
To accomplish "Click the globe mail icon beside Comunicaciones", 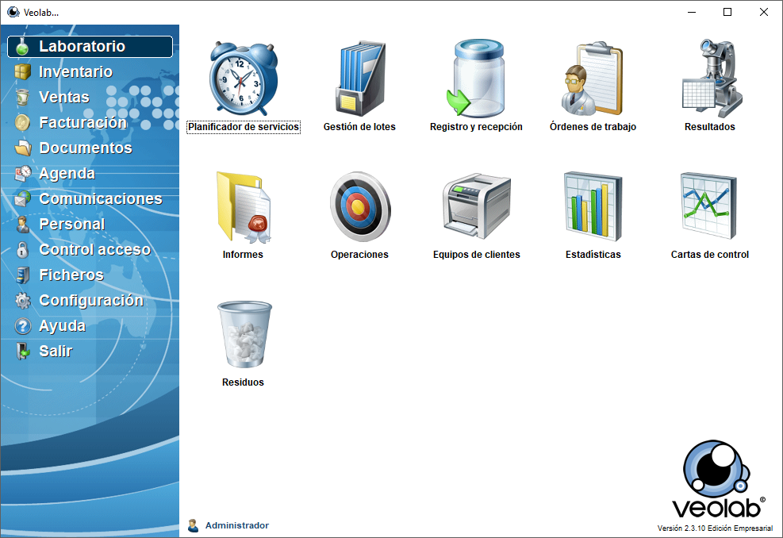I will pyautogui.click(x=23, y=199).
